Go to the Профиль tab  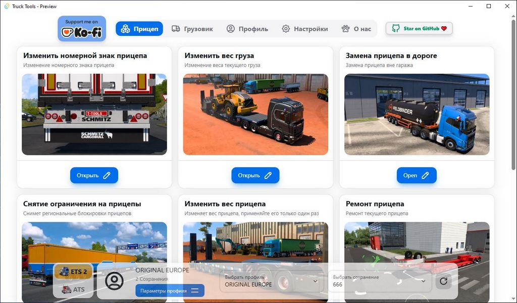[x=247, y=29]
